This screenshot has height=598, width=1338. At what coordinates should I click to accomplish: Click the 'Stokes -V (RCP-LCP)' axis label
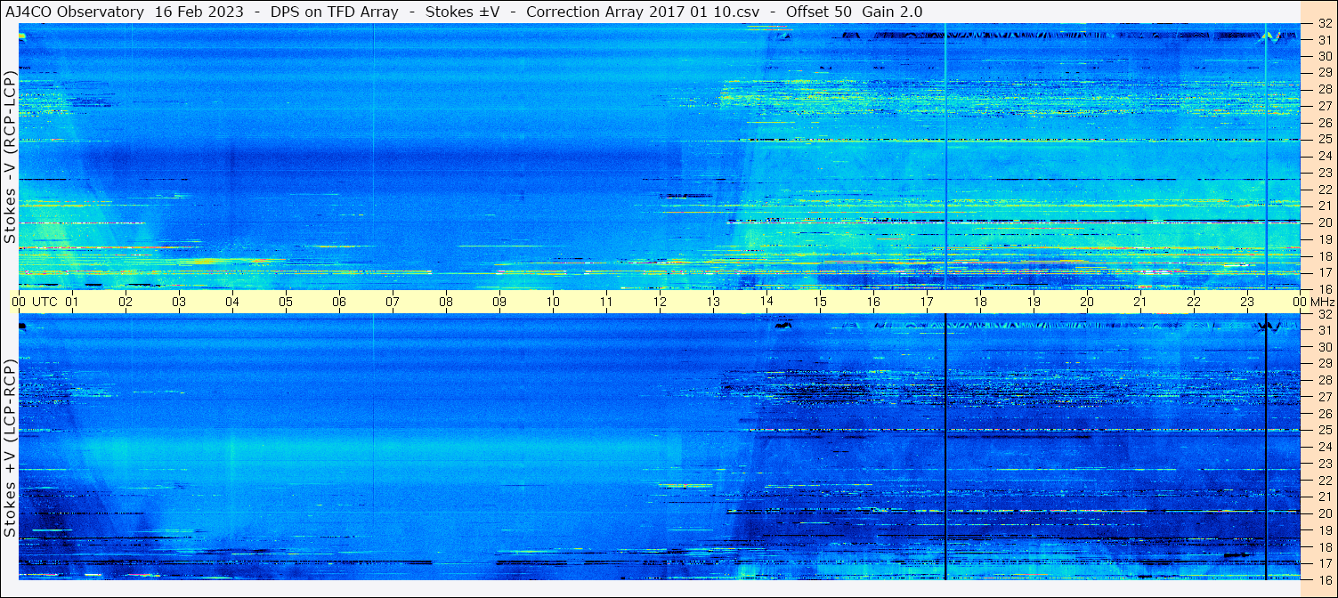[x=9, y=156]
